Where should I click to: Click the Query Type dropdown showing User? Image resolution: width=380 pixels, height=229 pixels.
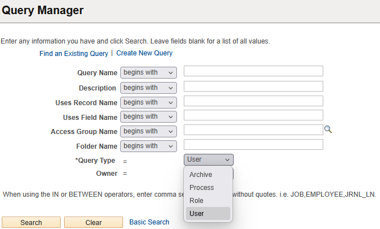tap(208, 159)
